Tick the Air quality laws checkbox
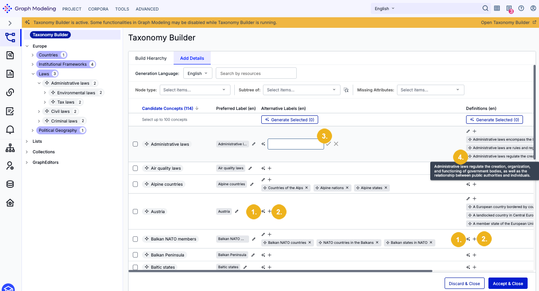Screen dimensions: 539x291 135,168
